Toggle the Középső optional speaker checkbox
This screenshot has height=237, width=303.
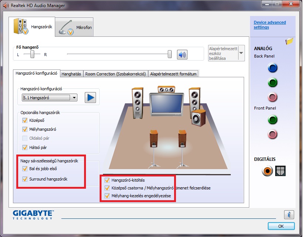pyautogui.click(x=25, y=120)
